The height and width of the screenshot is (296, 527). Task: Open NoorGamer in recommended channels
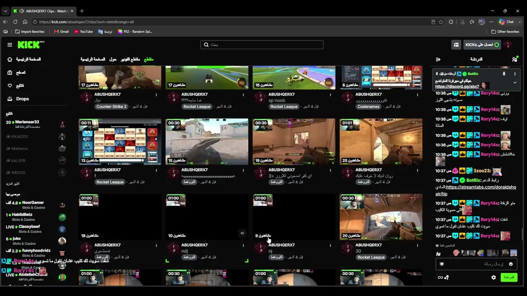(x=36, y=205)
